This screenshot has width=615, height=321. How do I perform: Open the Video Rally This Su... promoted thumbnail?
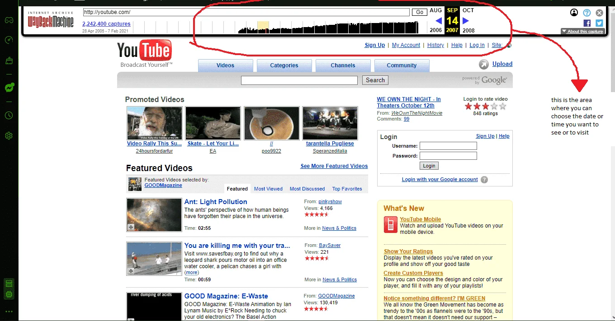pos(155,123)
